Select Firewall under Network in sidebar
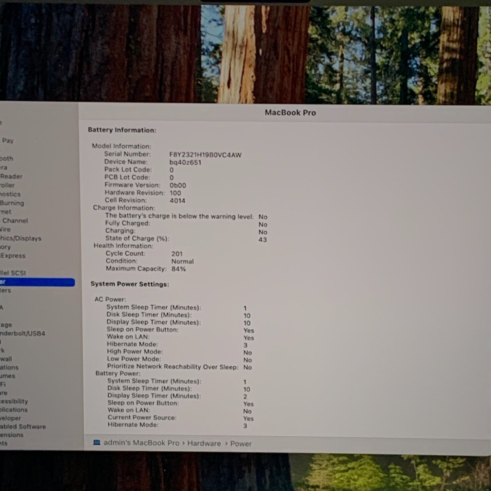Image resolution: width=491 pixels, height=491 pixels. 6,359
